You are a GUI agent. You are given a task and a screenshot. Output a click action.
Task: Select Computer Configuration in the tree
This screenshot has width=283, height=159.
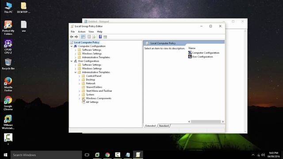tap(92, 46)
